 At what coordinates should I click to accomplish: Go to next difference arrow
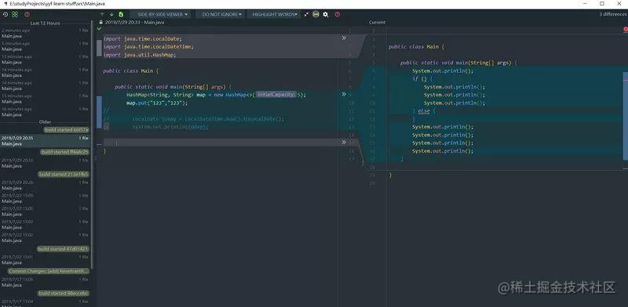(111, 14)
